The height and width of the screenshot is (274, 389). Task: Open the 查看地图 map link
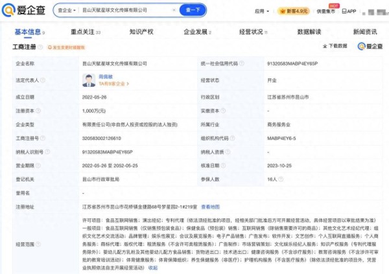coord(210,207)
